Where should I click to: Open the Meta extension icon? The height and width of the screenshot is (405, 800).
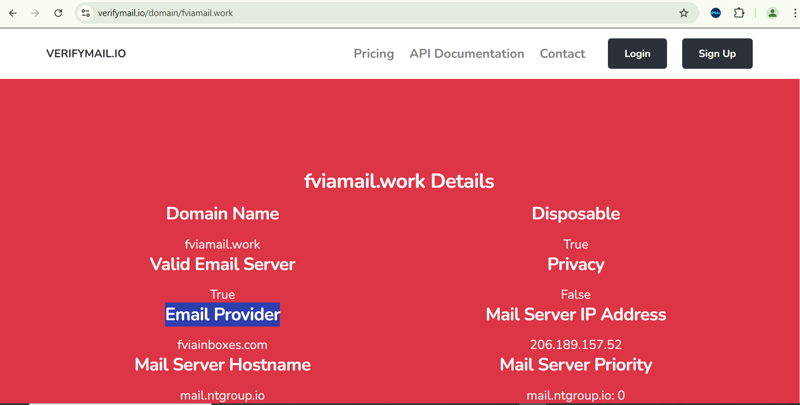[x=716, y=13]
